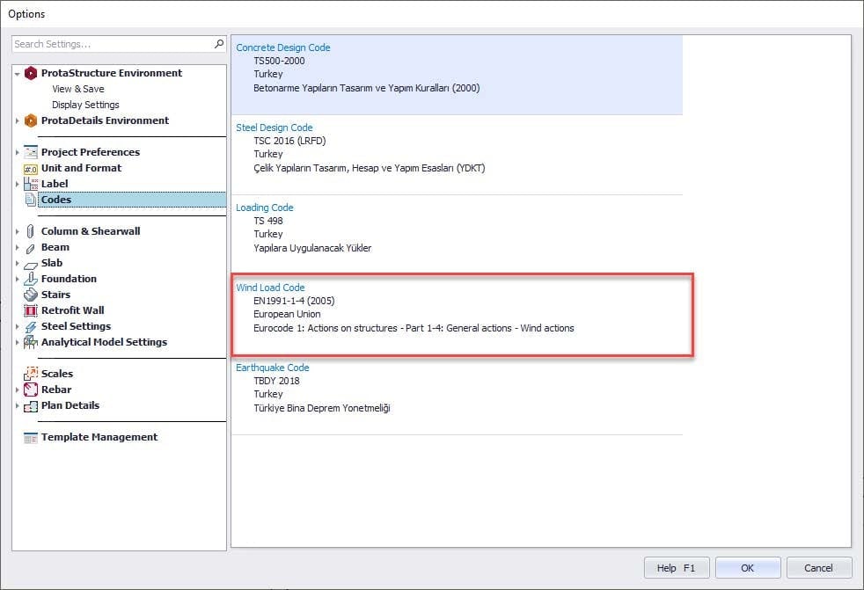
Task: Click the EN1991-1-4 (2005) code name
Action: pos(294,300)
